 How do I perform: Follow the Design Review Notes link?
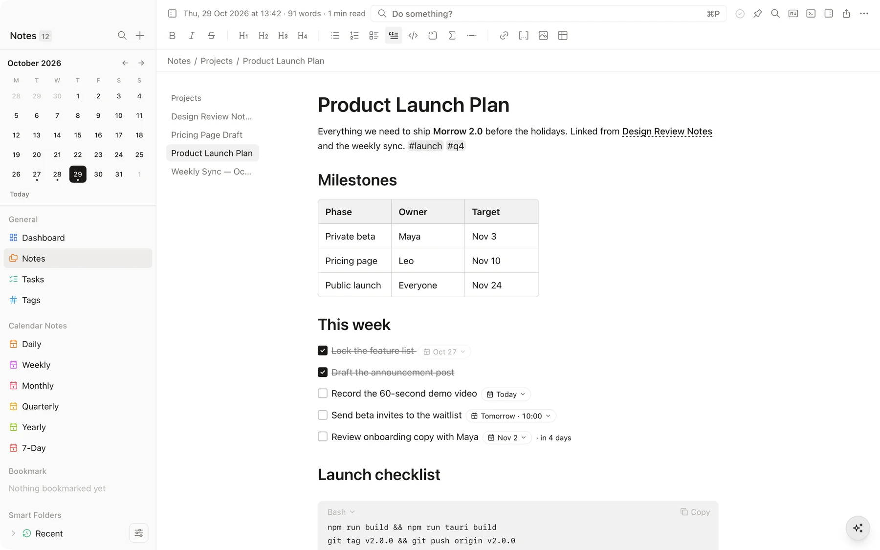pos(667,132)
